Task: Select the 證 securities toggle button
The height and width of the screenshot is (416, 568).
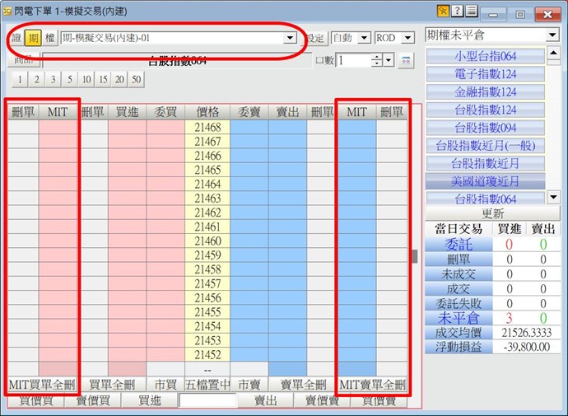Action: [17, 39]
